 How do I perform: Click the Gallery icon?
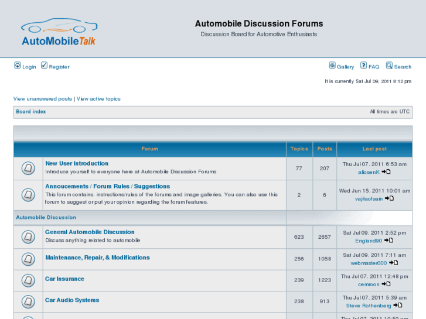click(332, 66)
